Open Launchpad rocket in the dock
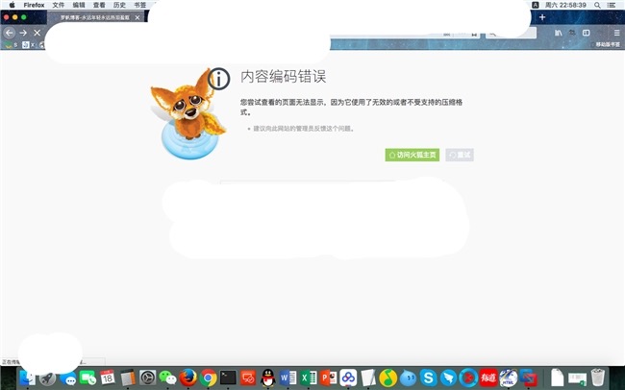 point(47,378)
